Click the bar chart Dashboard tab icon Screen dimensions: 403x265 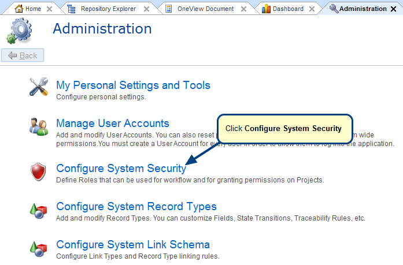(266, 9)
